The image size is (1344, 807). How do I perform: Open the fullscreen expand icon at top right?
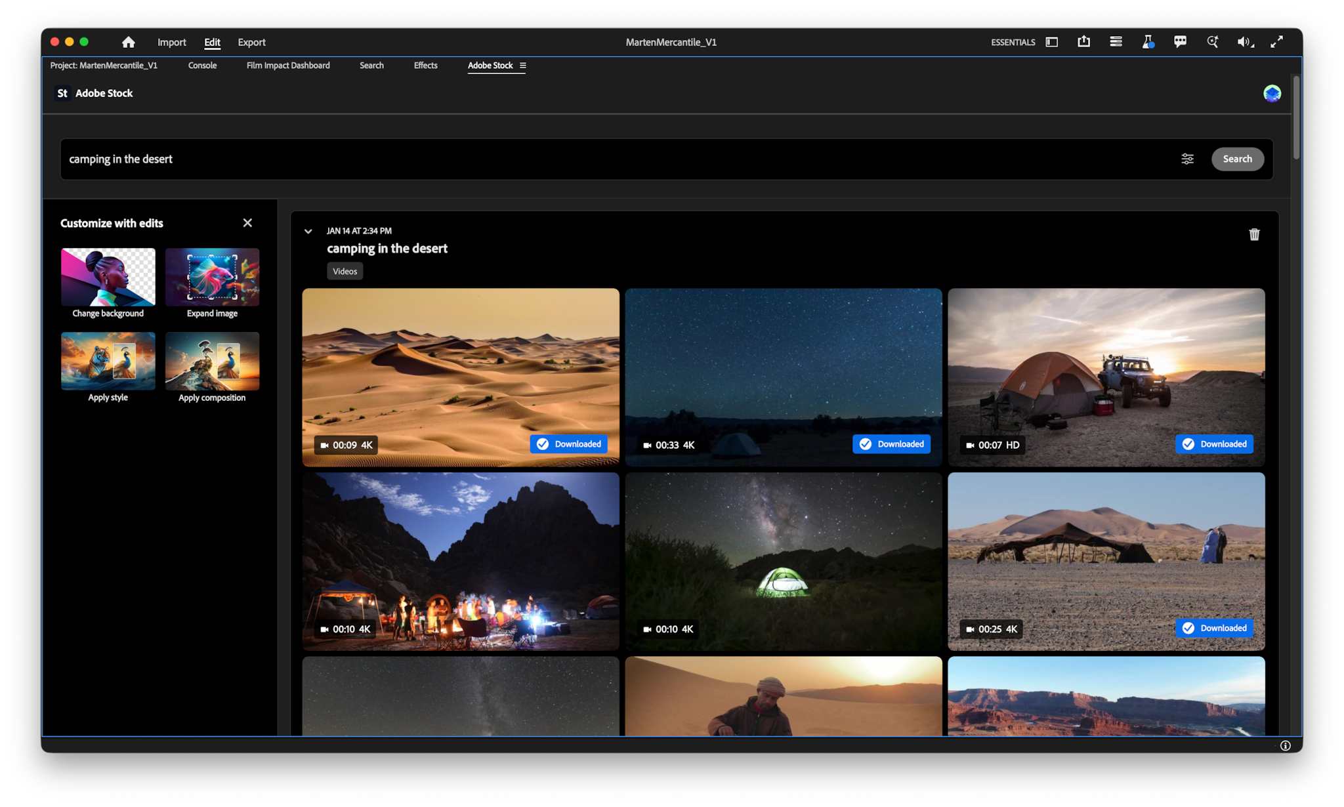coord(1277,41)
